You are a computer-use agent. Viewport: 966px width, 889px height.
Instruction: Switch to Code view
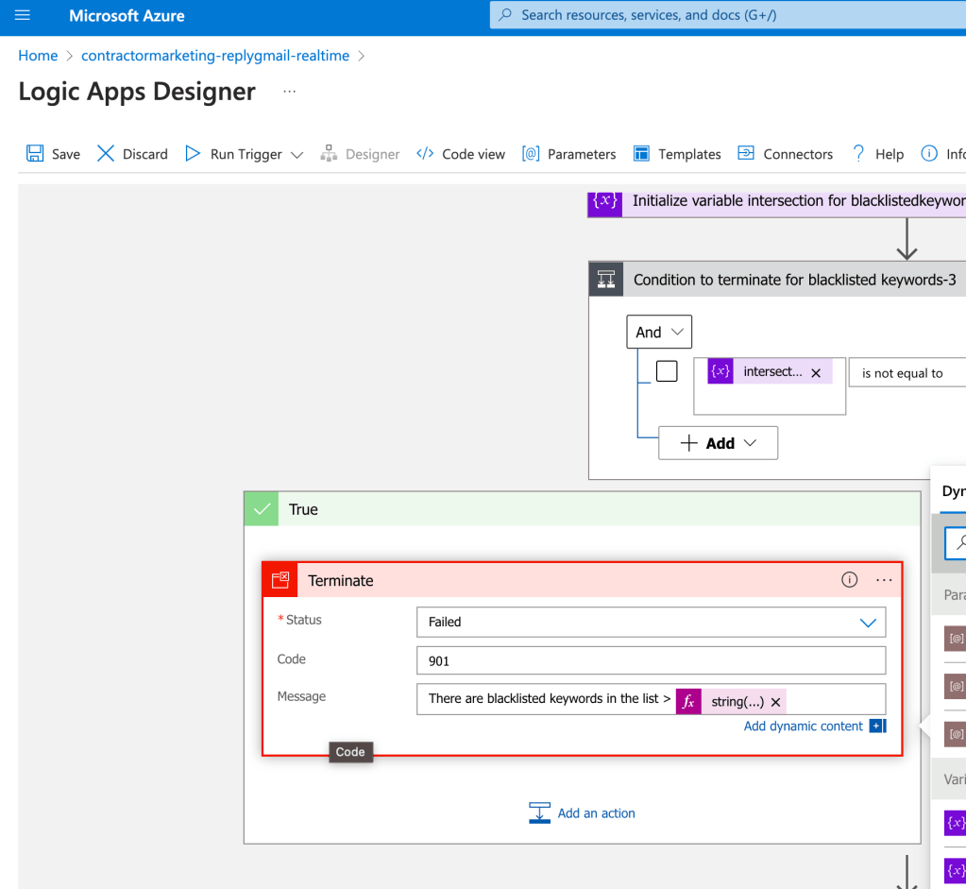click(x=460, y=153)
